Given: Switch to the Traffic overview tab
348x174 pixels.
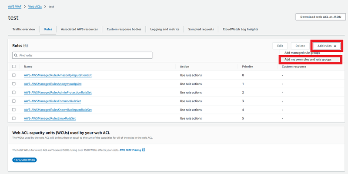Looking at the screenshot, I should click(x=24, y=29).
